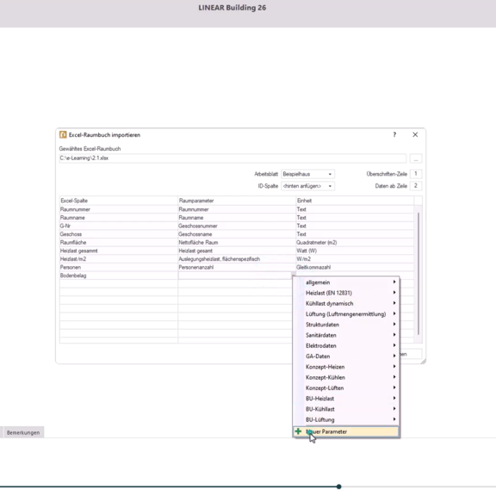The width and height of the screenshot is (496, 496).
Task: Expand the BU-Lüftung submenu arrow
Action: tap(394, 419)
